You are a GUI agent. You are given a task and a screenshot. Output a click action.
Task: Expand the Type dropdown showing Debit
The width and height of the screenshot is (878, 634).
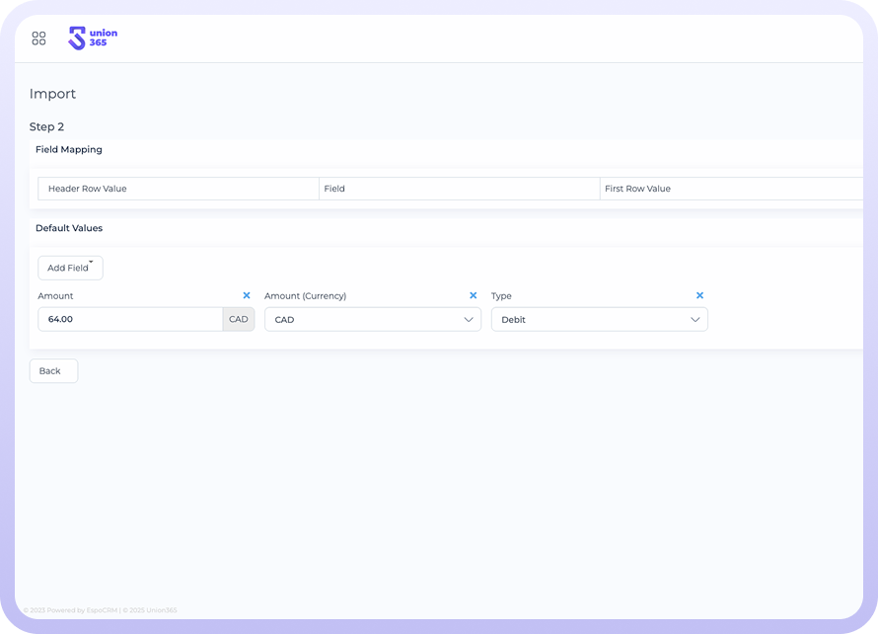(599, 319)
